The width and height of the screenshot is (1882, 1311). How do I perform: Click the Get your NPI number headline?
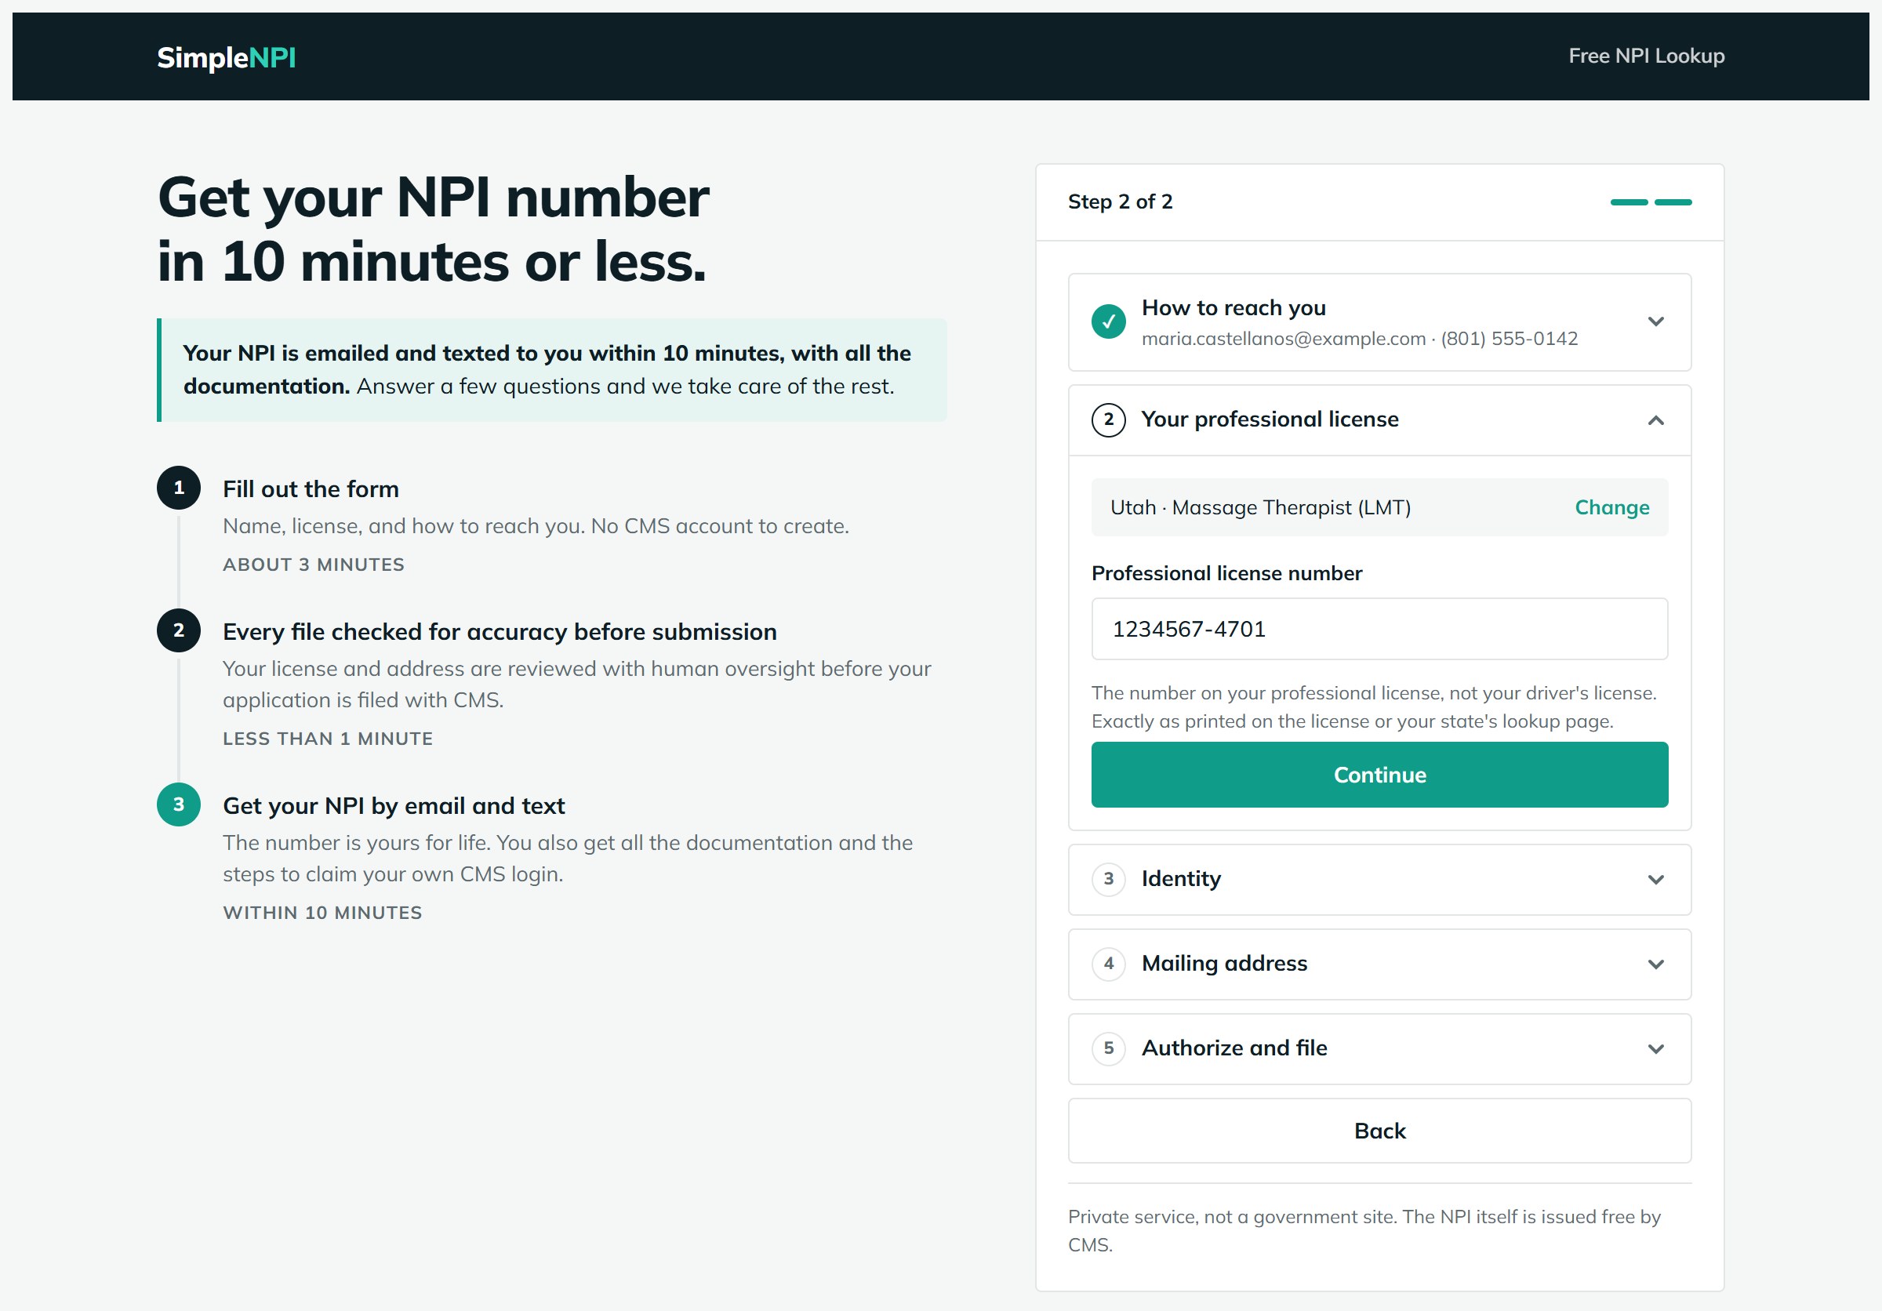click(433, 230)
